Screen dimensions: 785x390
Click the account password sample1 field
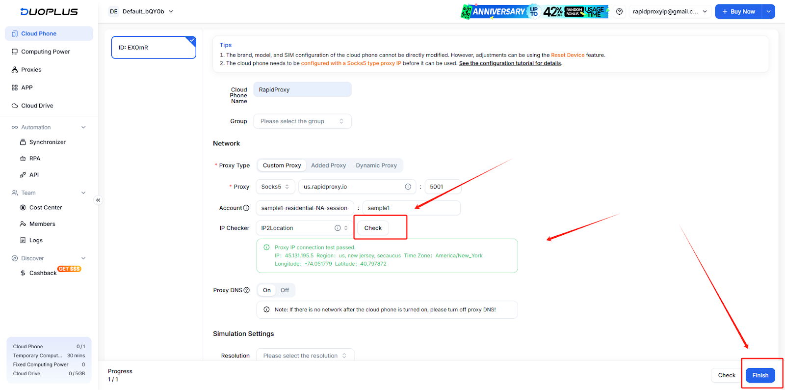coord(412,208)
